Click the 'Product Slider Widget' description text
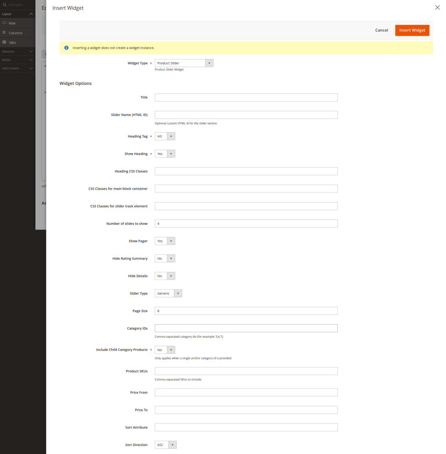The width and height of the screenshot is (446, 454). click(x=169, y=69)
